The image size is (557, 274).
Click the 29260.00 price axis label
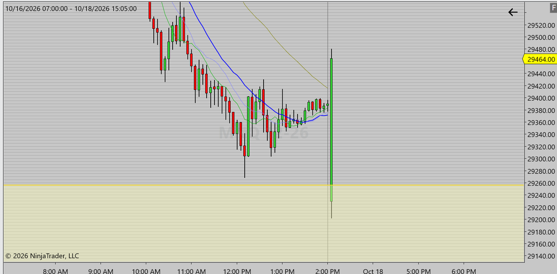pos(541,183)
